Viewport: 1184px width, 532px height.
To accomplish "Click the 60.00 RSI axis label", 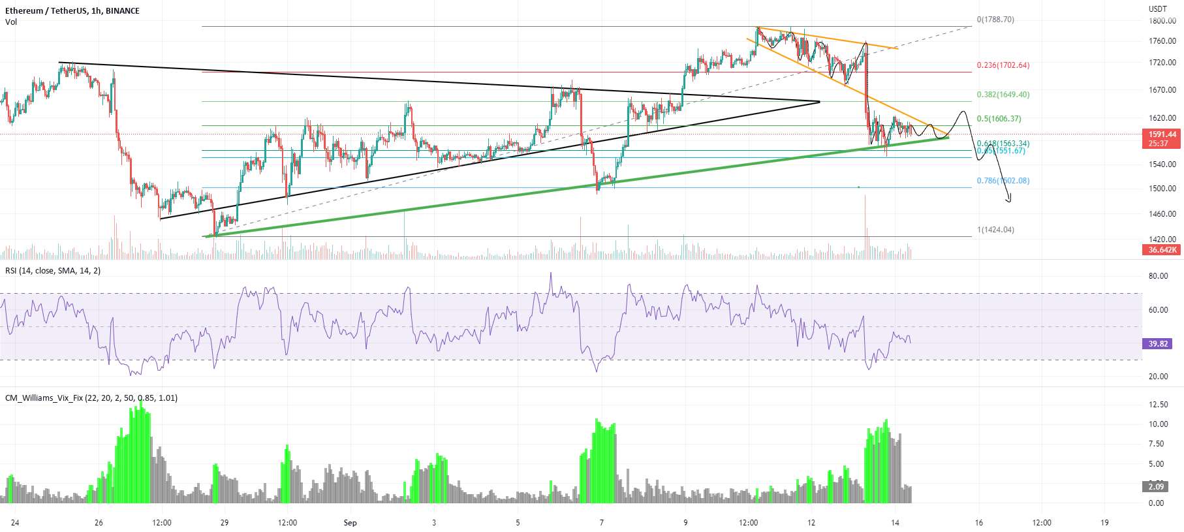I will coord(1159,310).
